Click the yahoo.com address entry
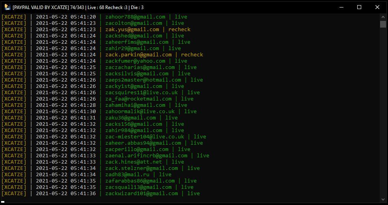The image size is (388, 205). point(135,61)
